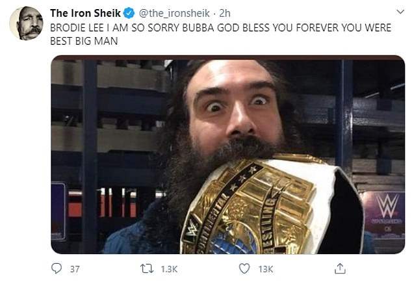Click FOREVER YOU WERE in tweet text
Screen dimensions: 412x282
click(344, 27)
